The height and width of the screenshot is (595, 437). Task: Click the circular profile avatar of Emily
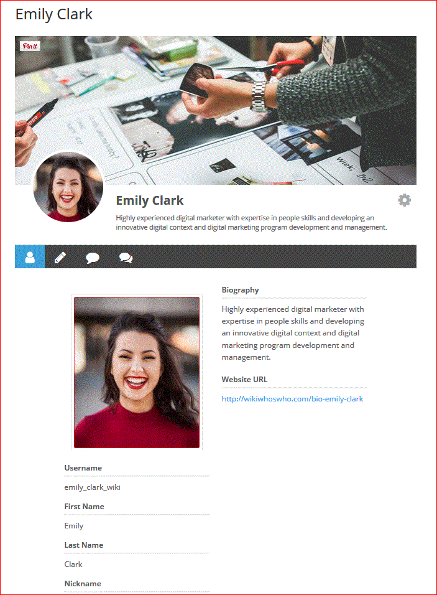(x=68, y=187)
